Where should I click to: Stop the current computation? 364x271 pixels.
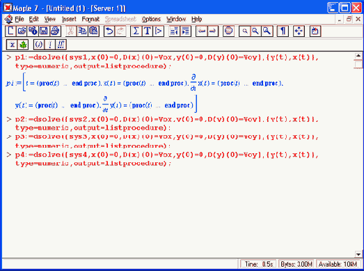[x=228, y=31]
